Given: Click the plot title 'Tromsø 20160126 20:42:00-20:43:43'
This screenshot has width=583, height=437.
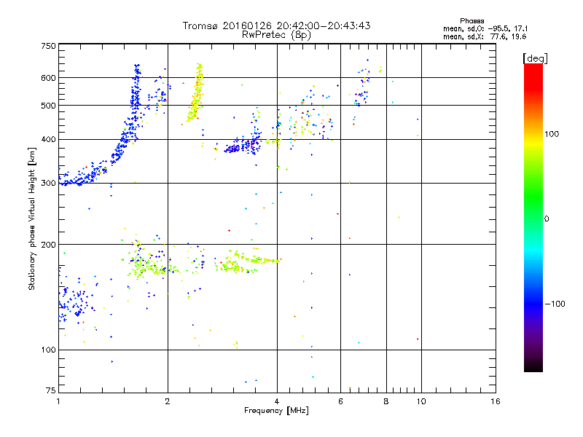Looking at the screenshot, I should 276,25.
